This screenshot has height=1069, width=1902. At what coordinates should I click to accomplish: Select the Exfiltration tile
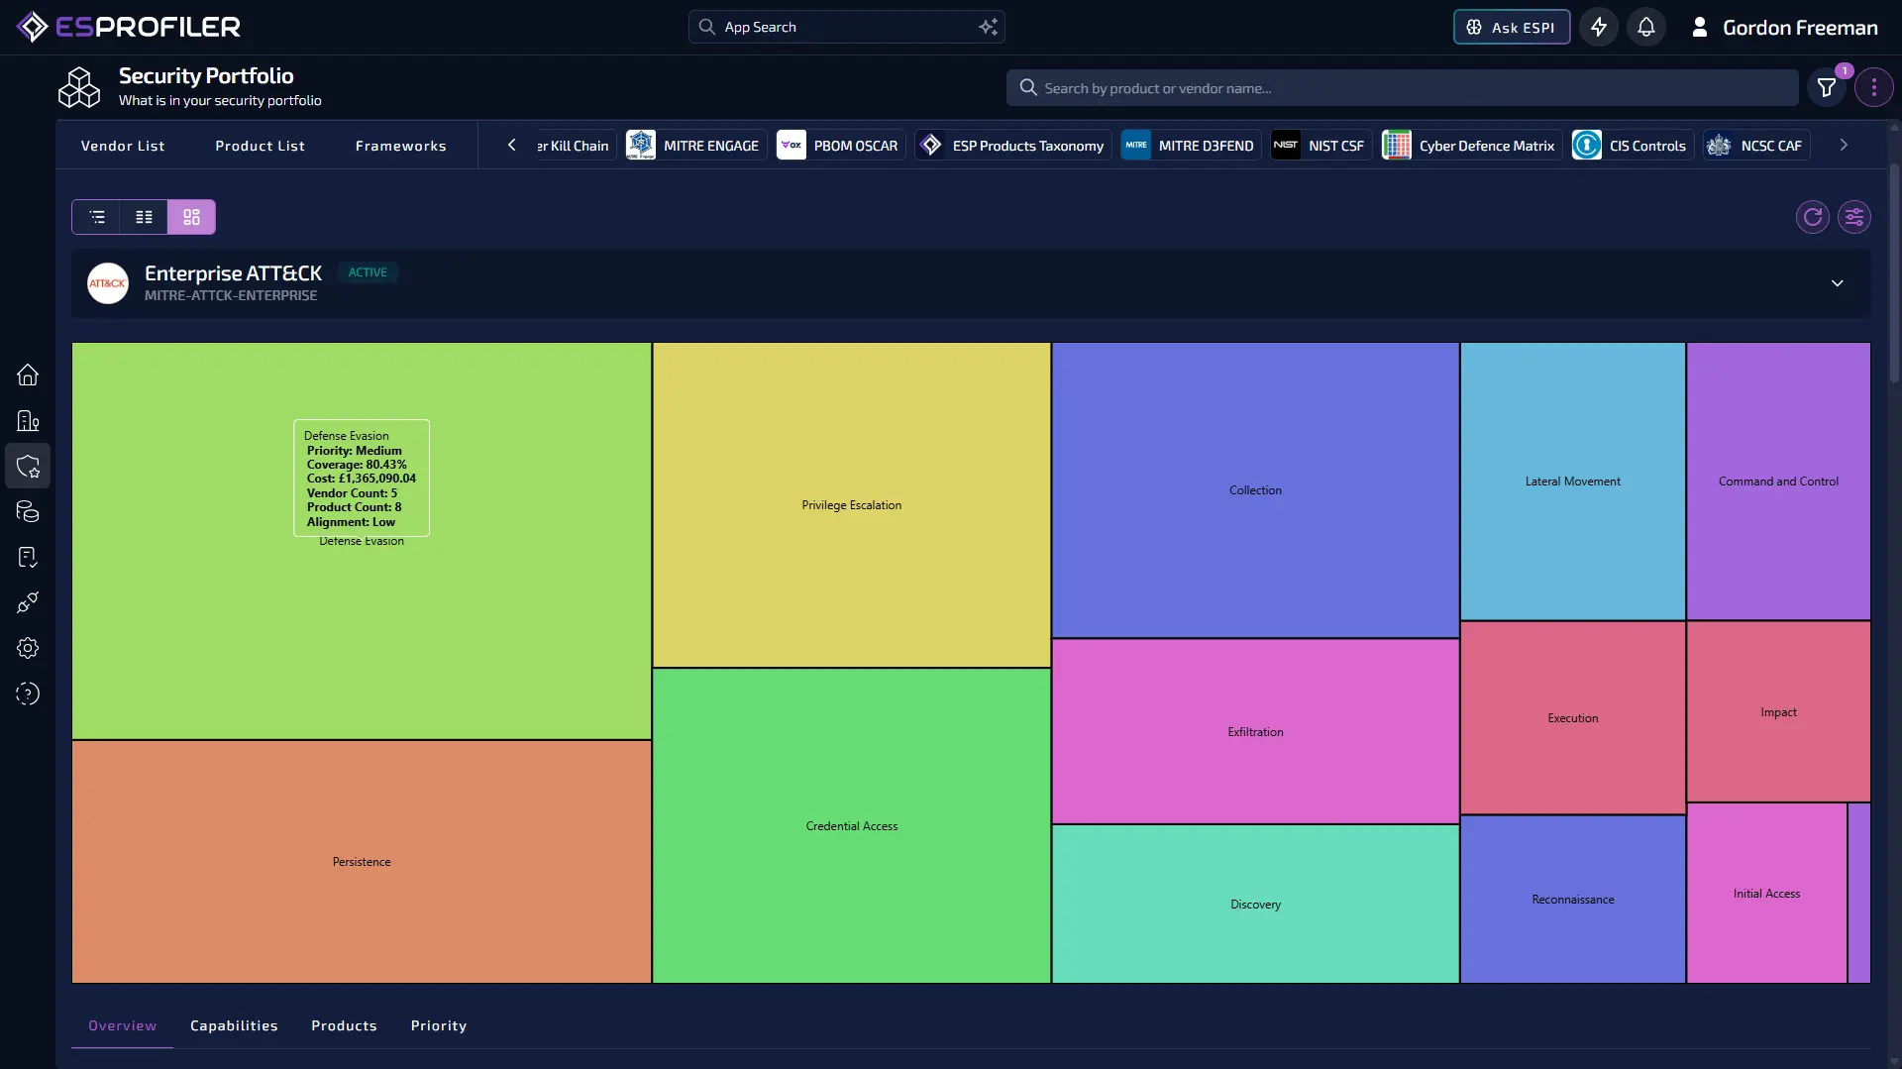[1255, 732]
